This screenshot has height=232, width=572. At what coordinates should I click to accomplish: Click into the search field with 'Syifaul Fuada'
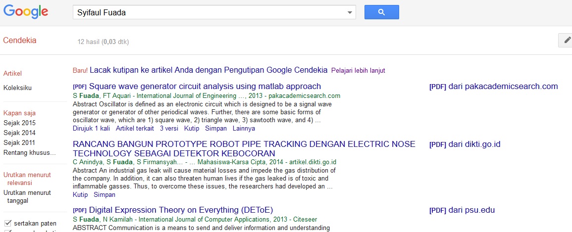tap(208, 12)
